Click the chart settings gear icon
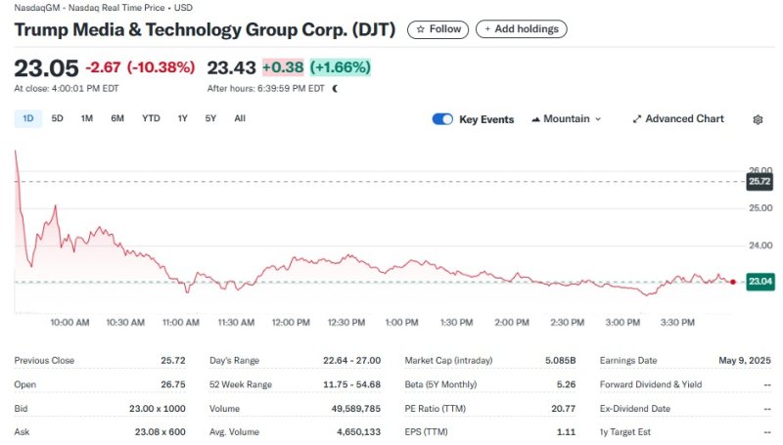 click(758, 119)
